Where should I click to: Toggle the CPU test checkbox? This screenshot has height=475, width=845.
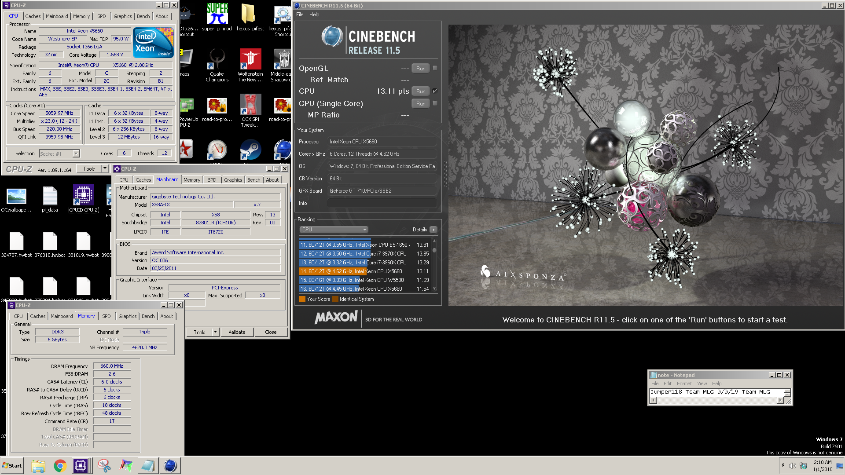coord(435,91)
